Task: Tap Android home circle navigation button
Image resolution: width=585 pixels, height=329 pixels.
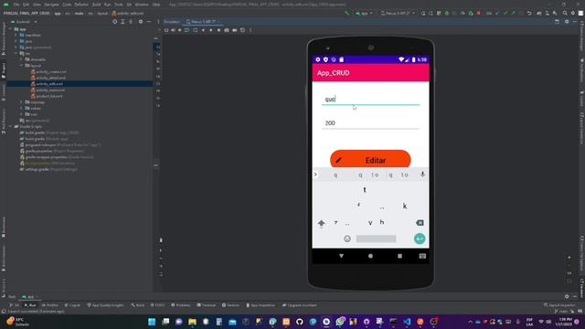Action: pos(370,256)
